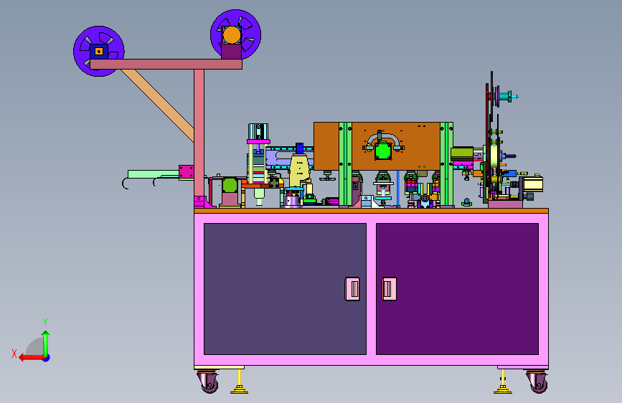Screen dimensions: 622x403
Task: Select the horizontal reel support beam
Action: [x=166, y=65]
